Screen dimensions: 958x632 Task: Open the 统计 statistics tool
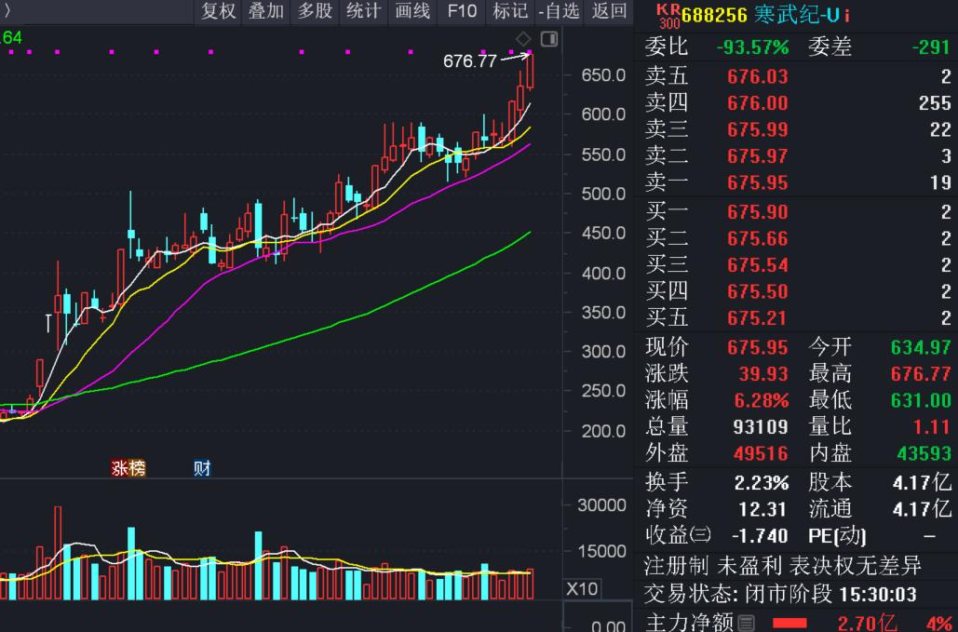(x=362, y=13)
